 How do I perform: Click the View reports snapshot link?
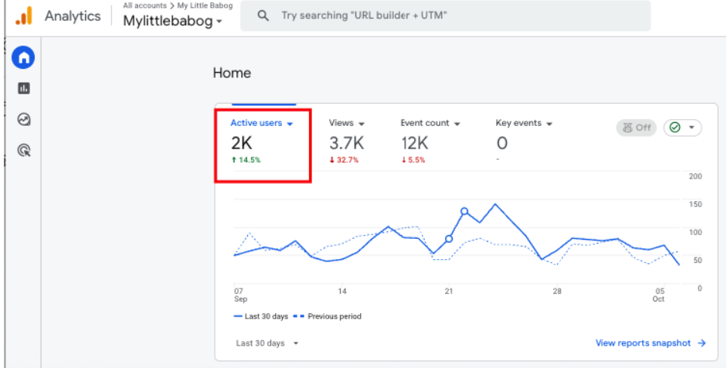point(643,343)
